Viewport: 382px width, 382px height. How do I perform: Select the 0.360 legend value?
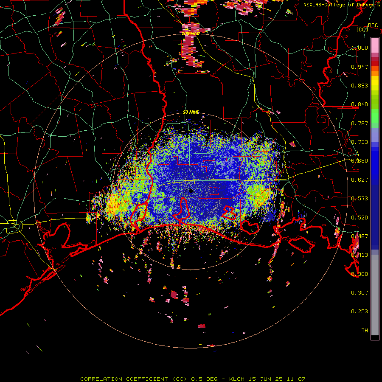[x=360, y=274]
